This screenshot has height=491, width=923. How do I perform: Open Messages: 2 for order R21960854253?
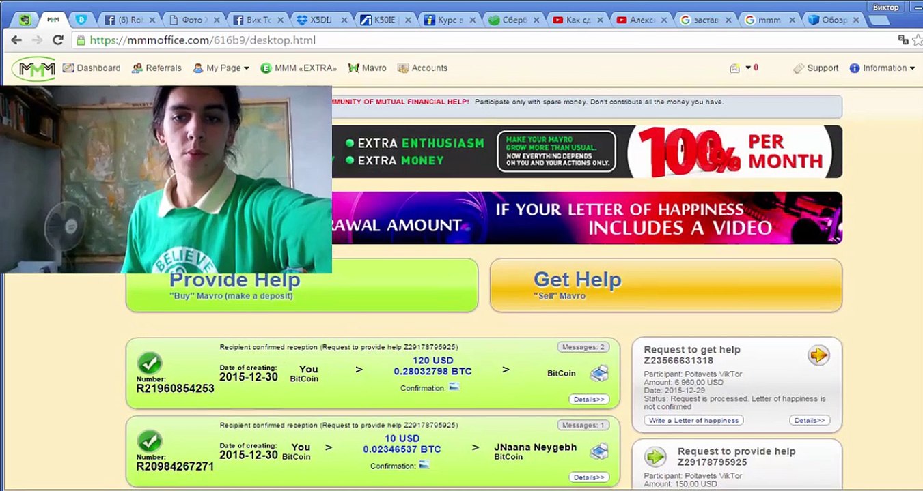point(583,347)
